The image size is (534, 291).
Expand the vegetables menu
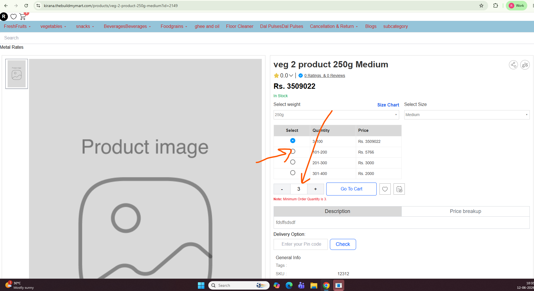pos(53,26)
